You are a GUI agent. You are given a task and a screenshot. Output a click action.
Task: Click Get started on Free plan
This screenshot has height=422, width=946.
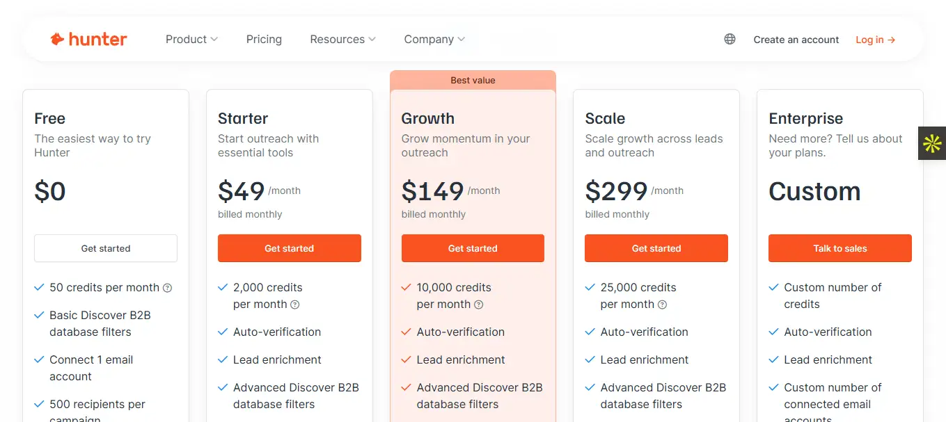point(106,248)
